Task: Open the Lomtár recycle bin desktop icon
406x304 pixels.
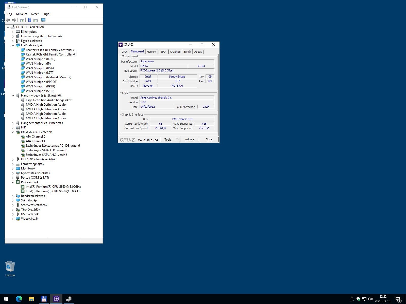Action: (x=10, y=269)
